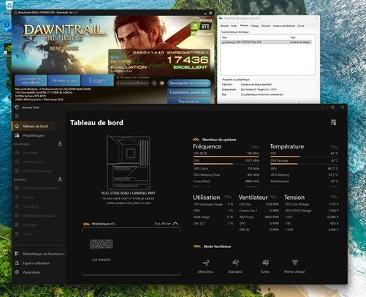Select the Samsung SSD 970 EVO Plus row
This screenshot has height=297, width=366.
[266, 42]
